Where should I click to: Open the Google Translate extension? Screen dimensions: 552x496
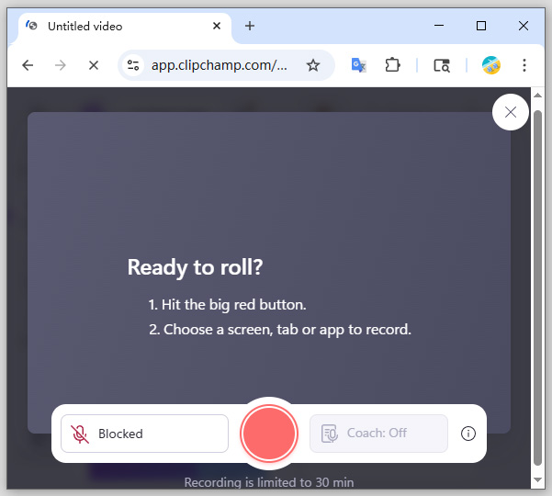(359, 65)
